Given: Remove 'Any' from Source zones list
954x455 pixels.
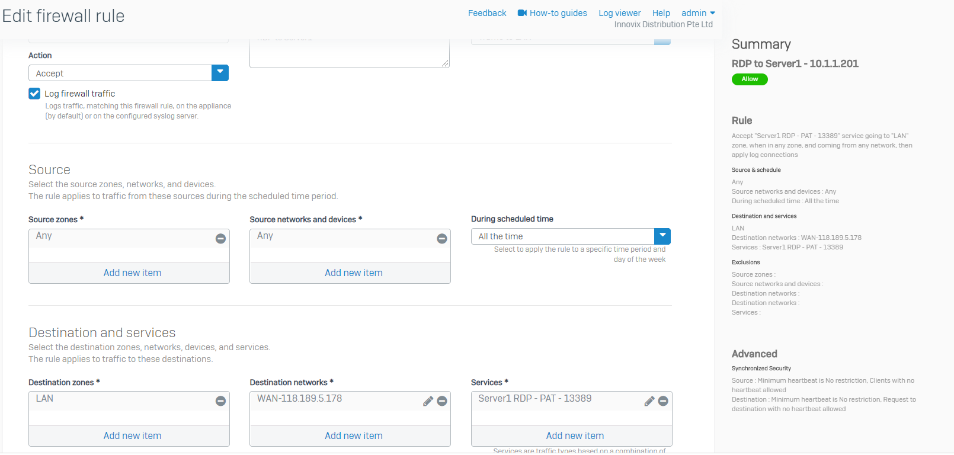Looking at the screenshot, I should click(x=220, y=239).
